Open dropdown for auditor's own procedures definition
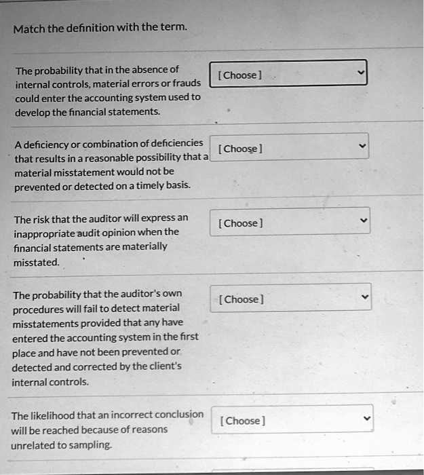 tap(291, 297)
